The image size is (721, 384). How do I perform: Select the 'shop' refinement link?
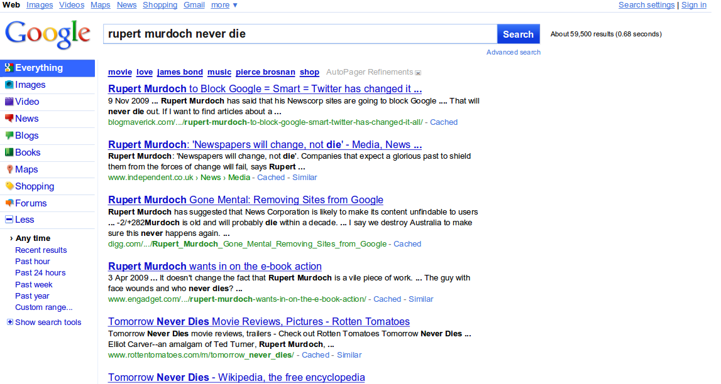tap(309, 72)
